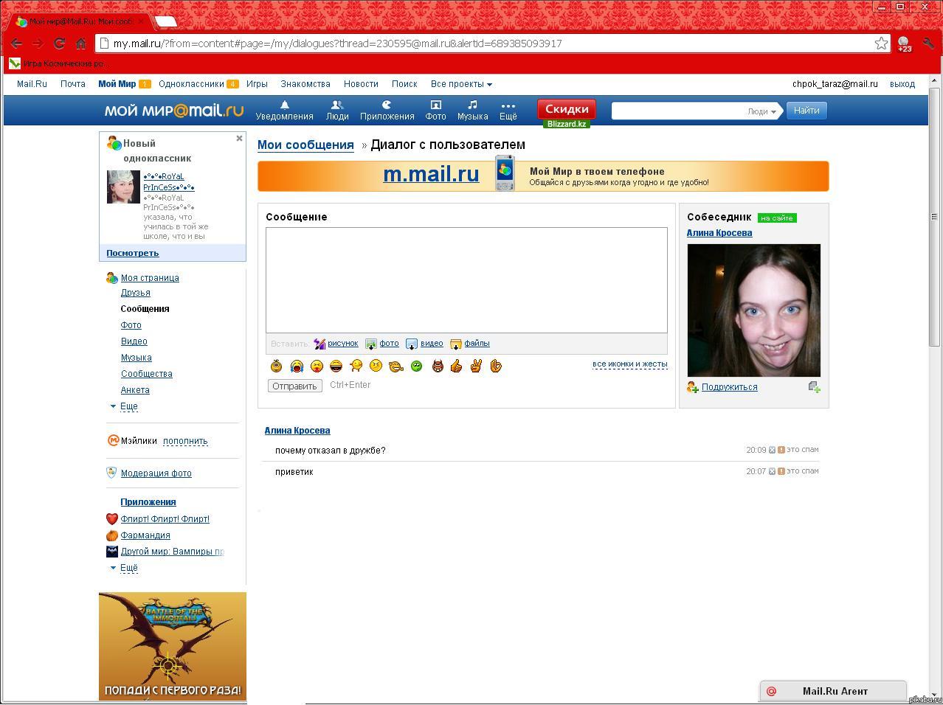Expand 'Еще' under the profile menu
The image size is (943, 705).
(128, 406)
